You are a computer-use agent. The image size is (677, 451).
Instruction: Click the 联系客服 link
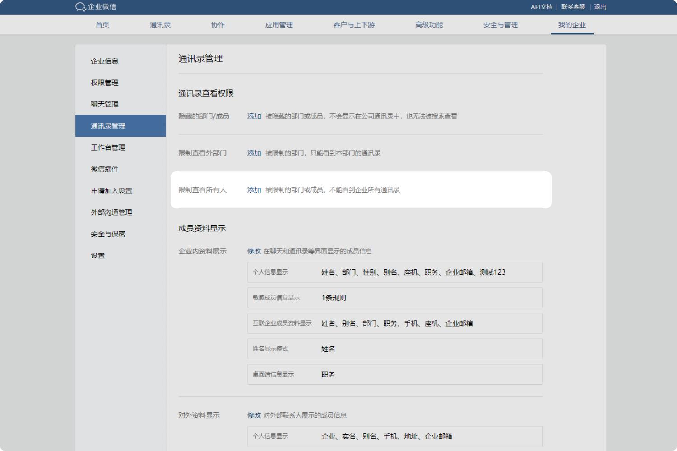(x=573, y=7)
